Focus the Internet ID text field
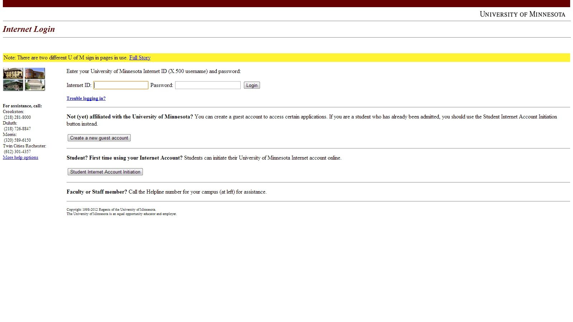This screenshot has height=322, width=573. point(121,85)
